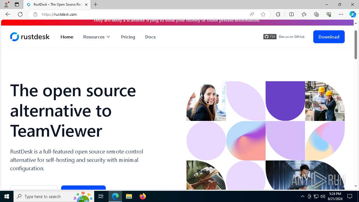This screenshot has height=202, width=359.
Task: Open Browser essentials heart icon
Action: [329, 14]
